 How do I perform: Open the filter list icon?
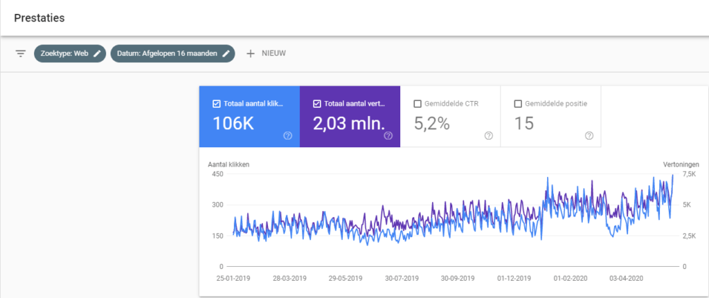(20, 53)
